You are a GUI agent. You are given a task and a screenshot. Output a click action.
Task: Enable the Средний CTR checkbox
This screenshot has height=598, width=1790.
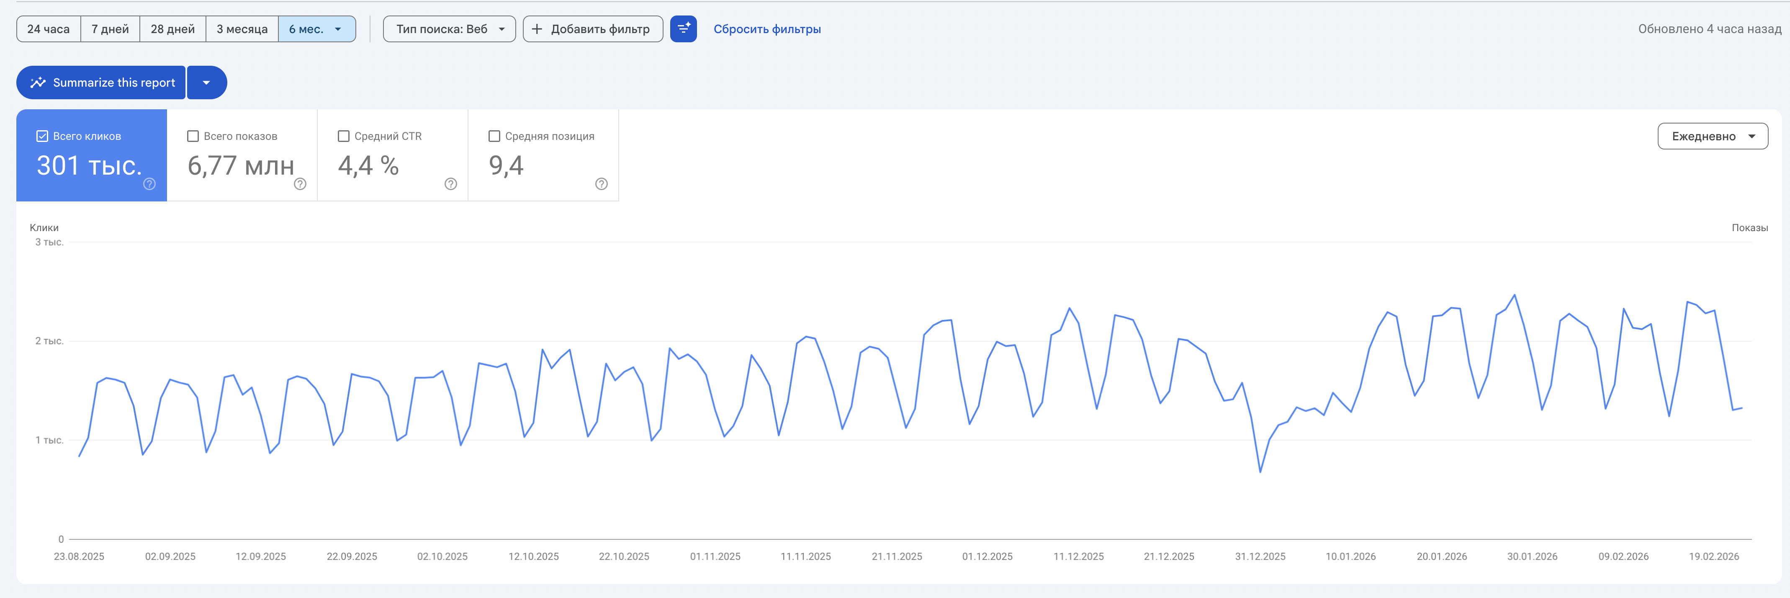click(343, 136)
